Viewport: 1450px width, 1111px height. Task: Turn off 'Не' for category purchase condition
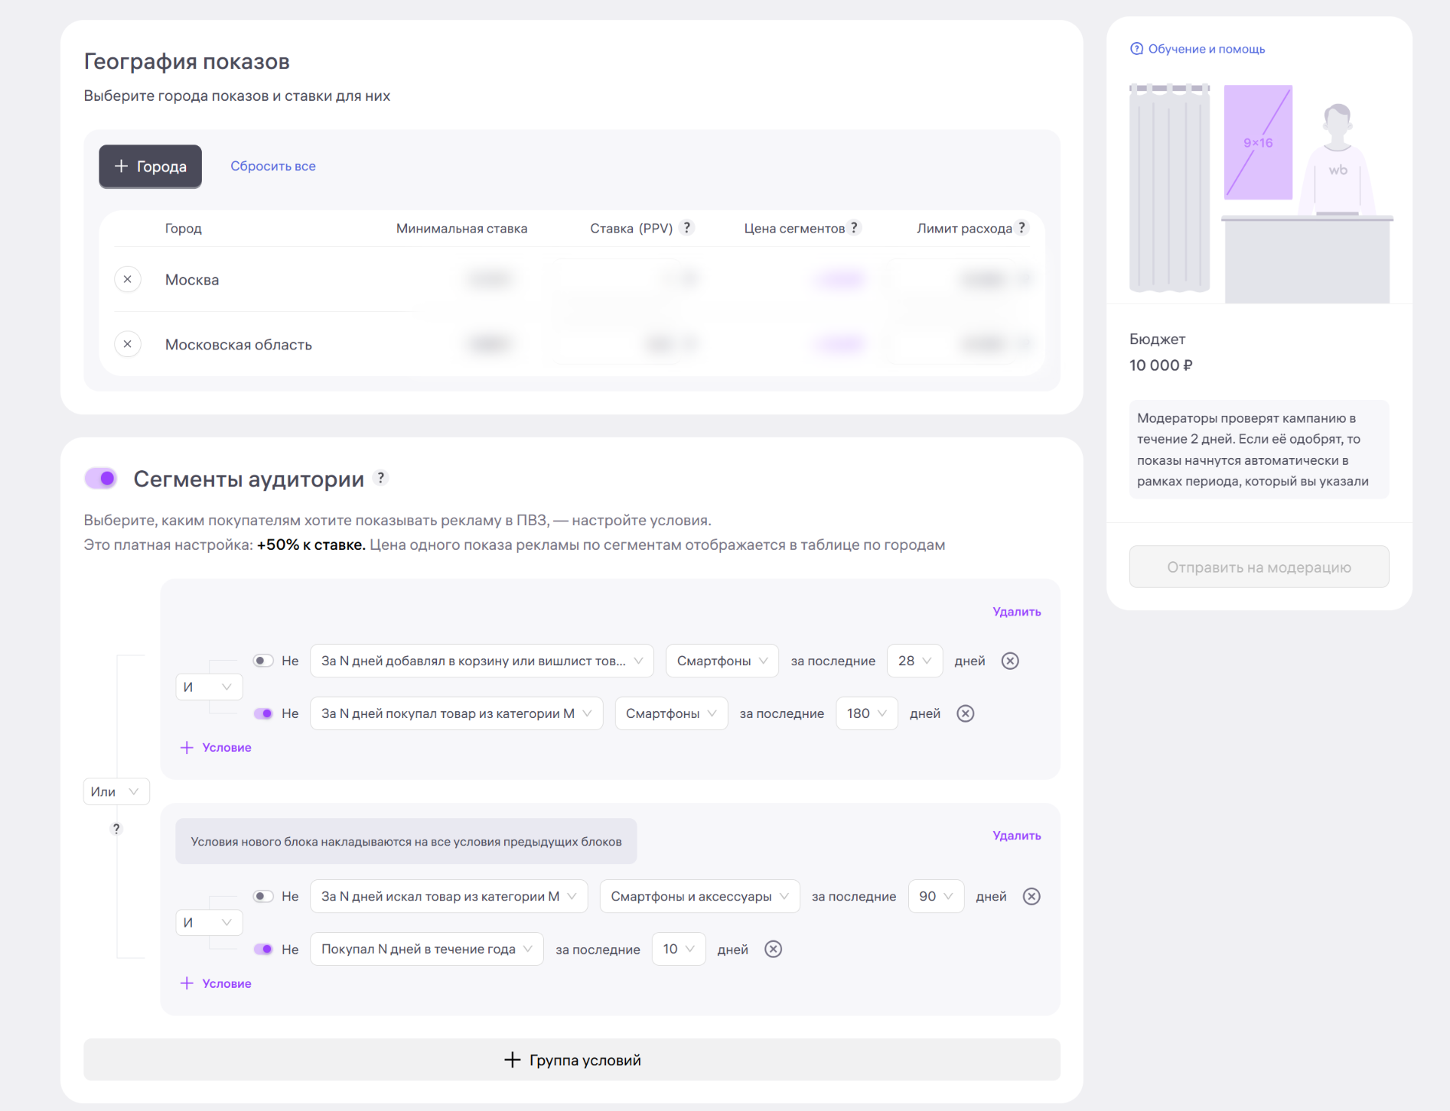(263, 714)
